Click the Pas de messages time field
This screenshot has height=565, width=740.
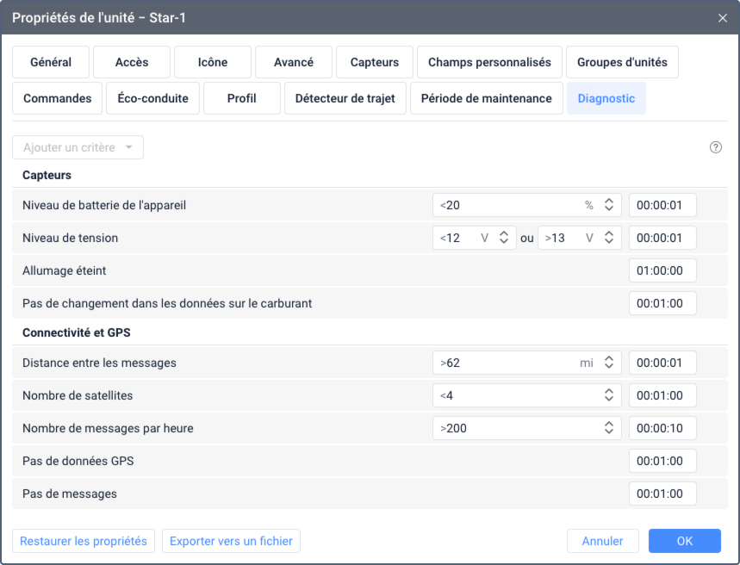coord(662,494)
